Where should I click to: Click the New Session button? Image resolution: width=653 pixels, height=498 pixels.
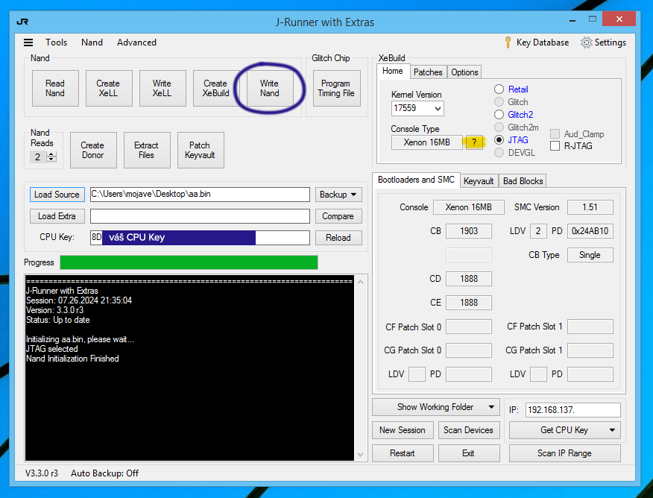[x=403, y=430]
